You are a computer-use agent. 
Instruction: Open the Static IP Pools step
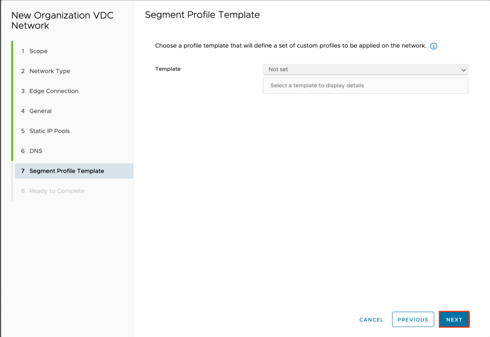point(49,131)
